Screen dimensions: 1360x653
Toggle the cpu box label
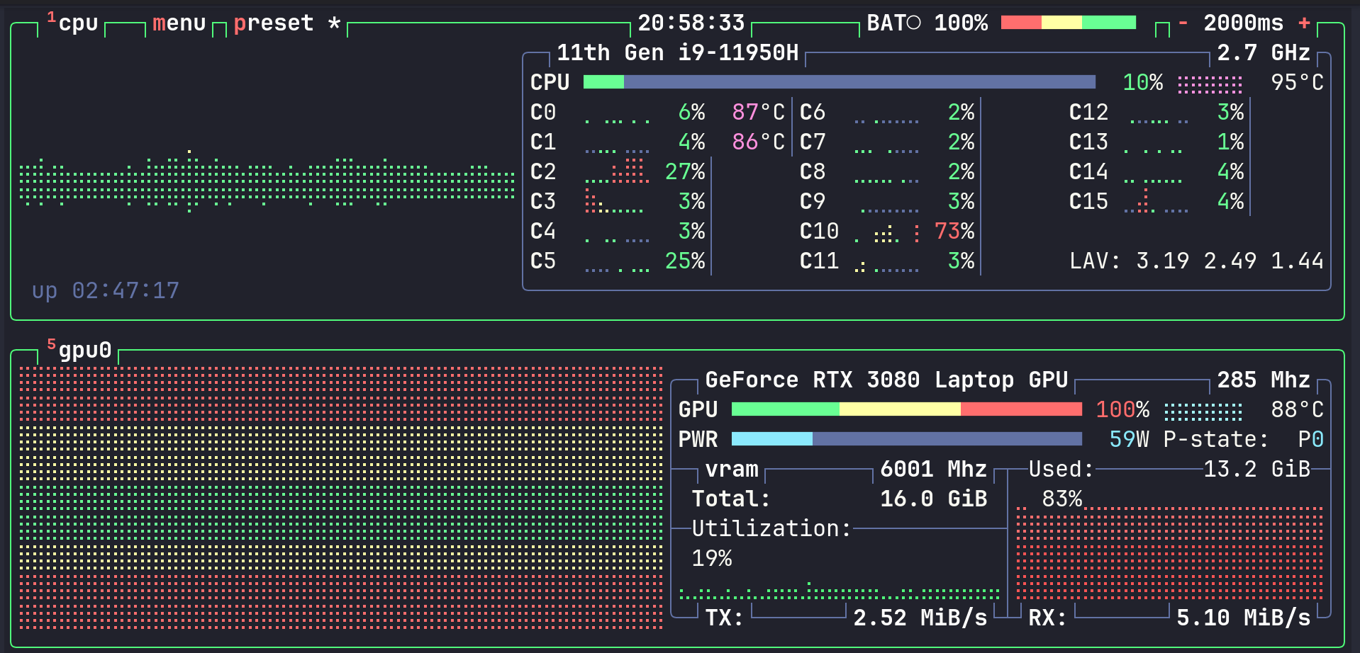tap(73, 23)
